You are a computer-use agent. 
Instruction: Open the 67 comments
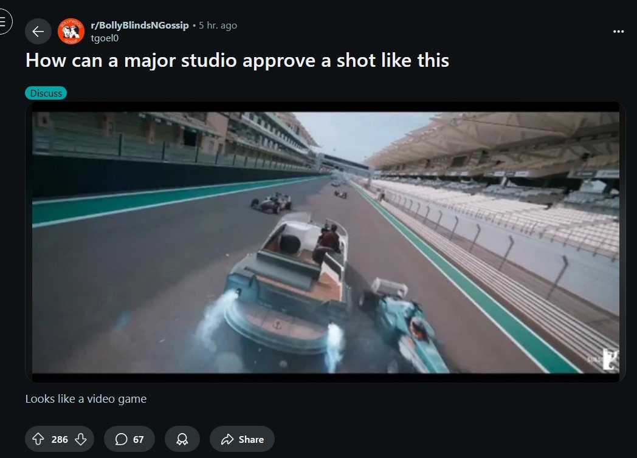coord(129,439)
